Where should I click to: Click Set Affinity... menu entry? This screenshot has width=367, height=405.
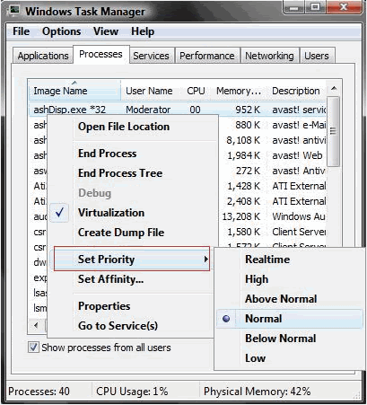pyautogui.click(x=110, y=279)
